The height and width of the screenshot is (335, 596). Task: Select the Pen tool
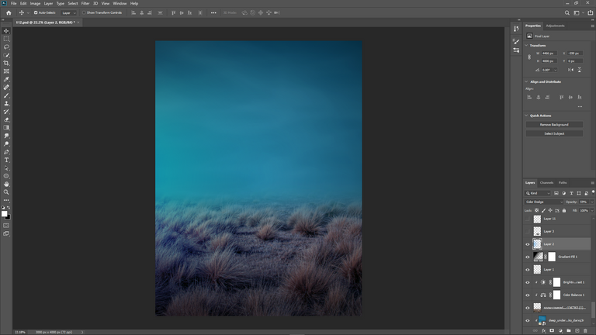point(6,152)
